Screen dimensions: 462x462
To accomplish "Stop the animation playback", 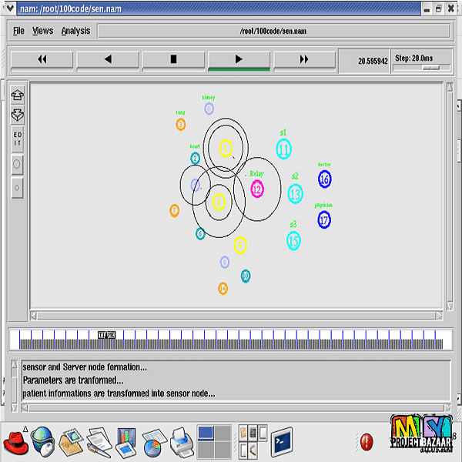I will coord(173,59).
